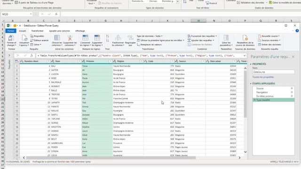Open Nouvelle source dropdown
Screen dimensions: 301x169
[269, 36]
